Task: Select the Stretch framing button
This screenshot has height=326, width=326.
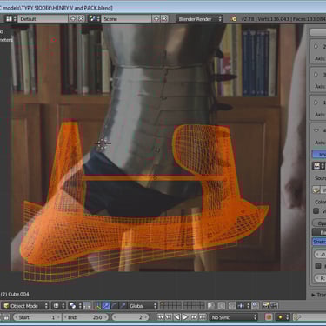Action: (319, 242)
